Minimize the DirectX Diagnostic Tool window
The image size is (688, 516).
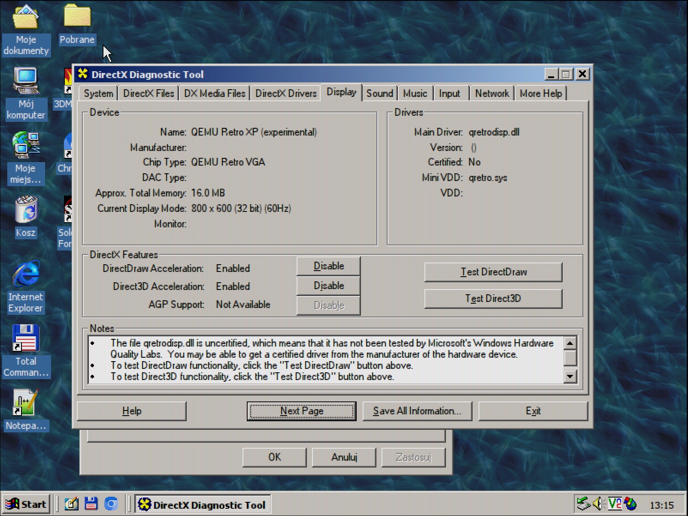coord(552,74)
